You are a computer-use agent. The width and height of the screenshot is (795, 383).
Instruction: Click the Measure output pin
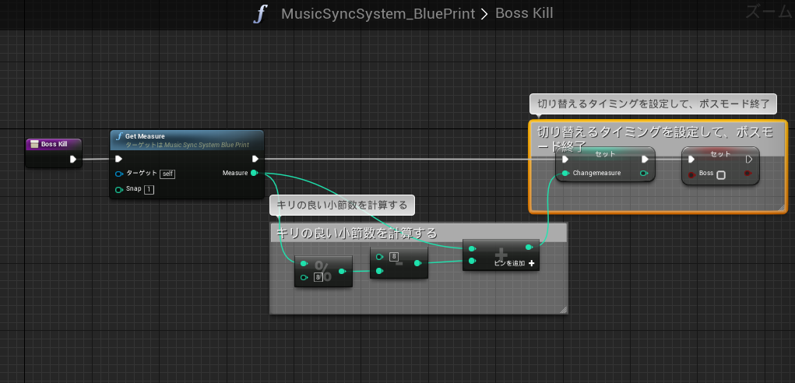(x=254, y=174)
